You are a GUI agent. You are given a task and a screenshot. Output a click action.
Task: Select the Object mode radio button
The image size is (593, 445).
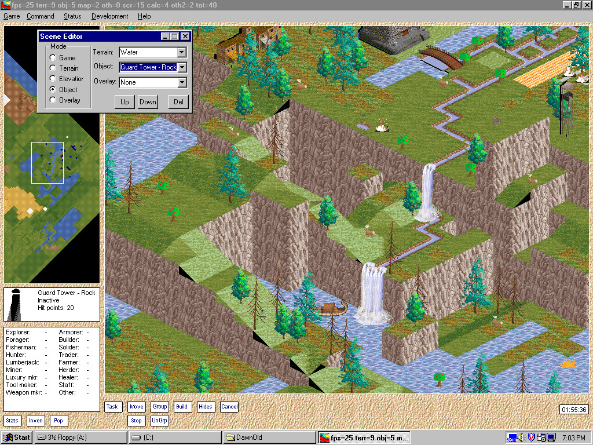[x=53, y=89]
